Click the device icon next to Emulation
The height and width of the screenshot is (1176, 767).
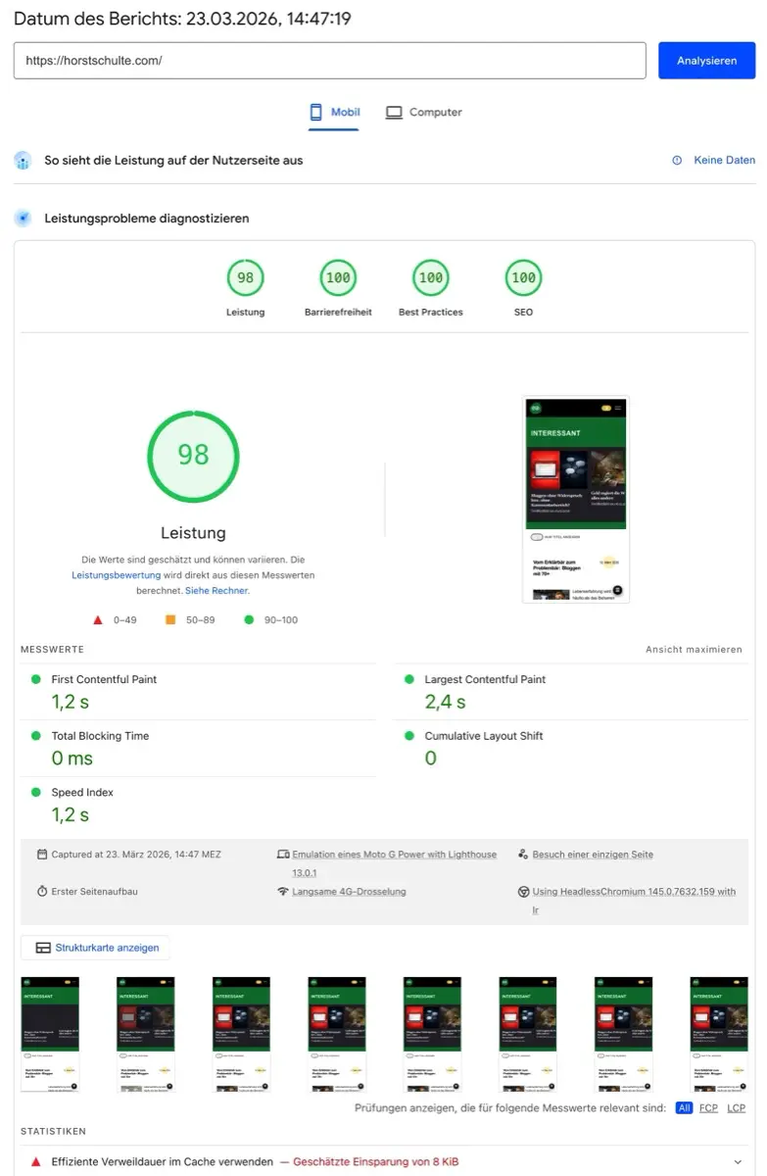click(283, 855)
